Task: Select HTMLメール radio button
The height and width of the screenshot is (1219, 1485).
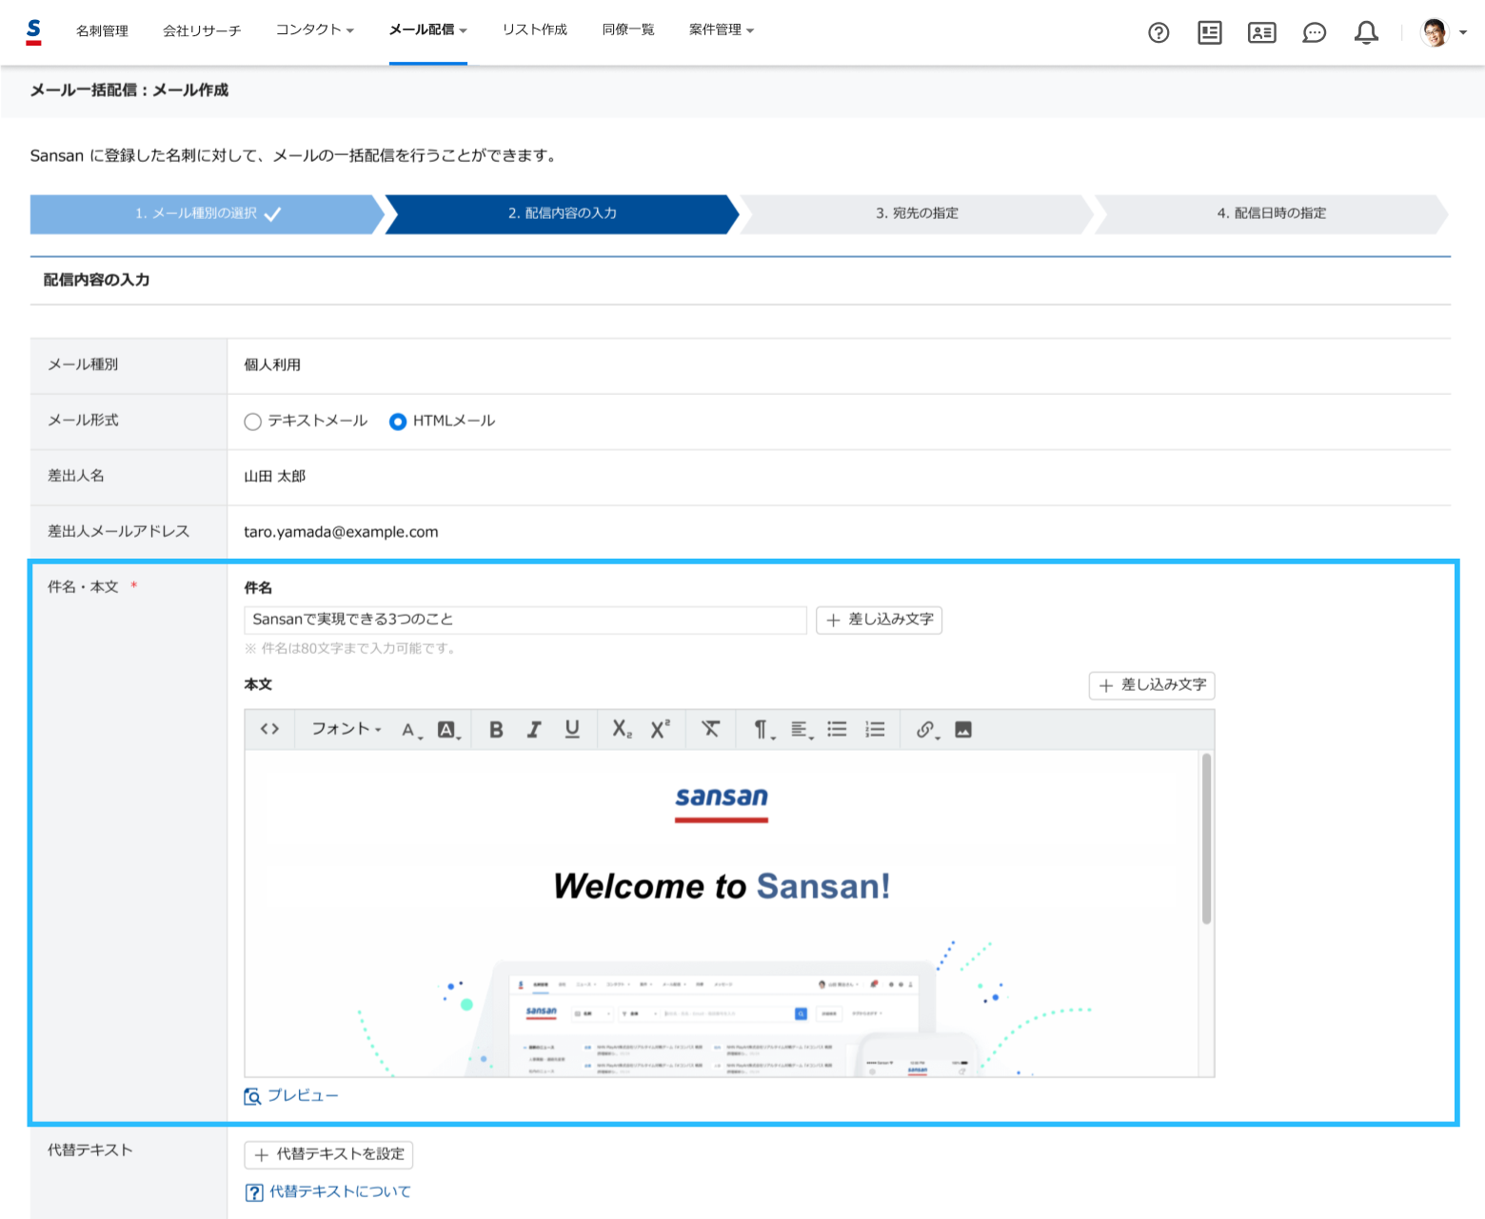Action: [x=398, y=422]
